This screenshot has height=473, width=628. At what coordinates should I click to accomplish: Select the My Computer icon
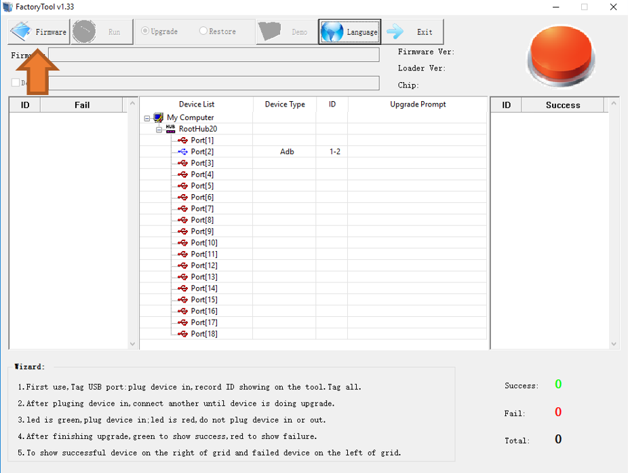[159, 117]
